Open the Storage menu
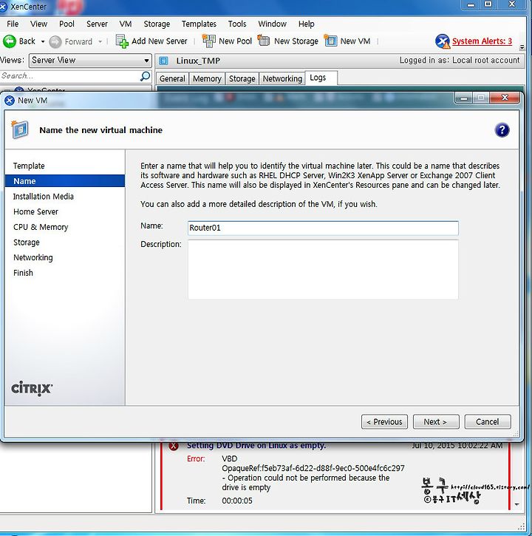Image resolution: width=532 pixels, height=536 pixels. pos(157,24)
